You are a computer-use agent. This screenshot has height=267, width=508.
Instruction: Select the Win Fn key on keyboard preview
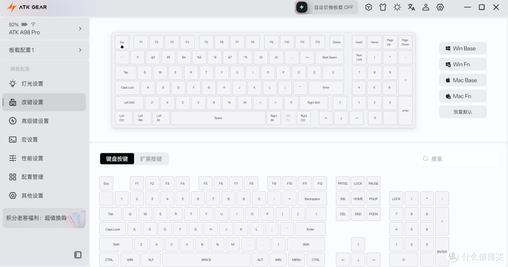pyautogui.click(x=288, y=118)
